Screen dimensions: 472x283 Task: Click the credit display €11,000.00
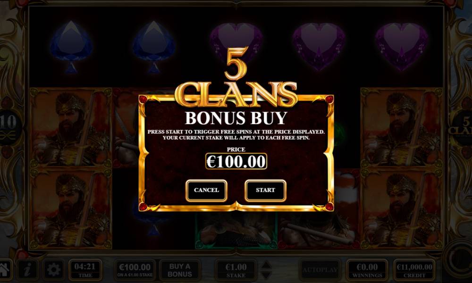coord(414,270)
